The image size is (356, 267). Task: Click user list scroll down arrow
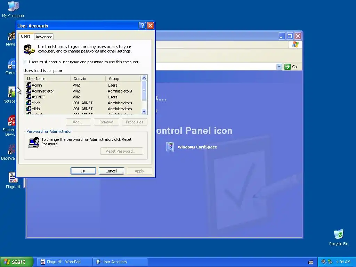point(144,112)
